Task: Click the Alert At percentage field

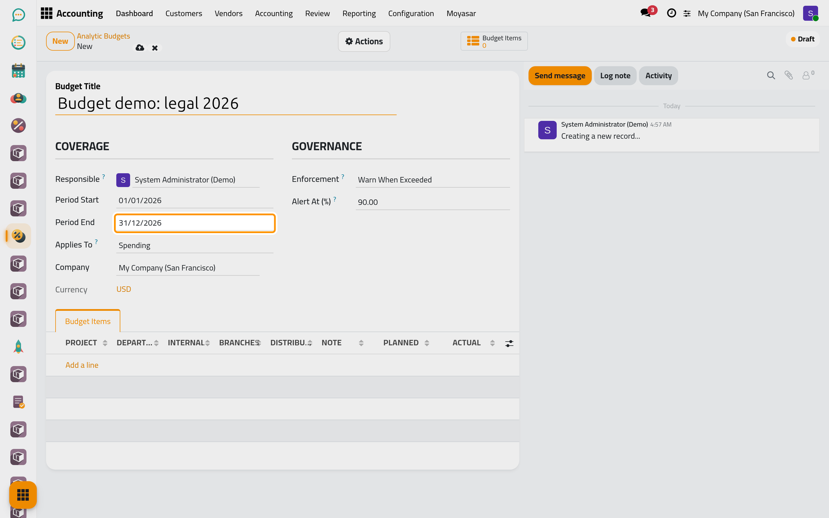Action: [x=433, y=202]
